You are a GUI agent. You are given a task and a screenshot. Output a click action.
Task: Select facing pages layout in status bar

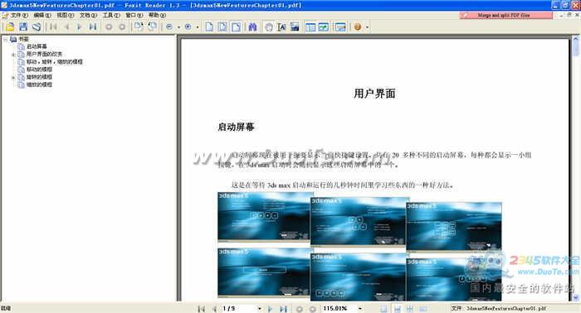410,309
